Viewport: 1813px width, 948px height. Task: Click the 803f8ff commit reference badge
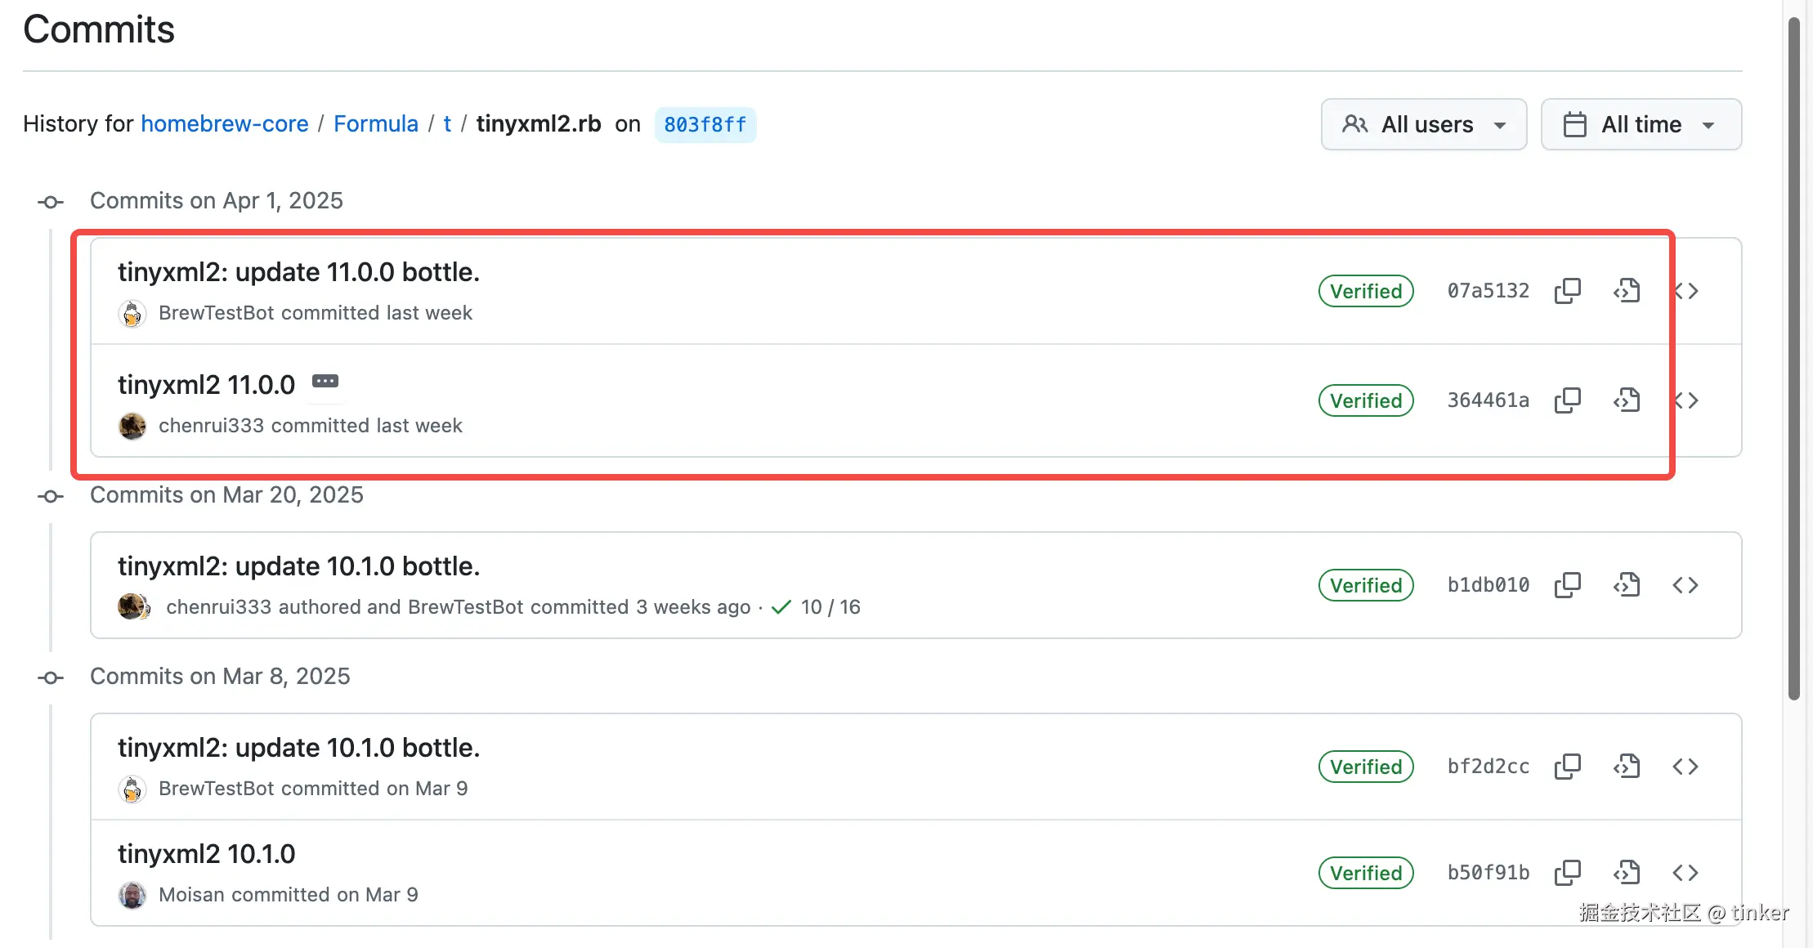pos(705,124)
